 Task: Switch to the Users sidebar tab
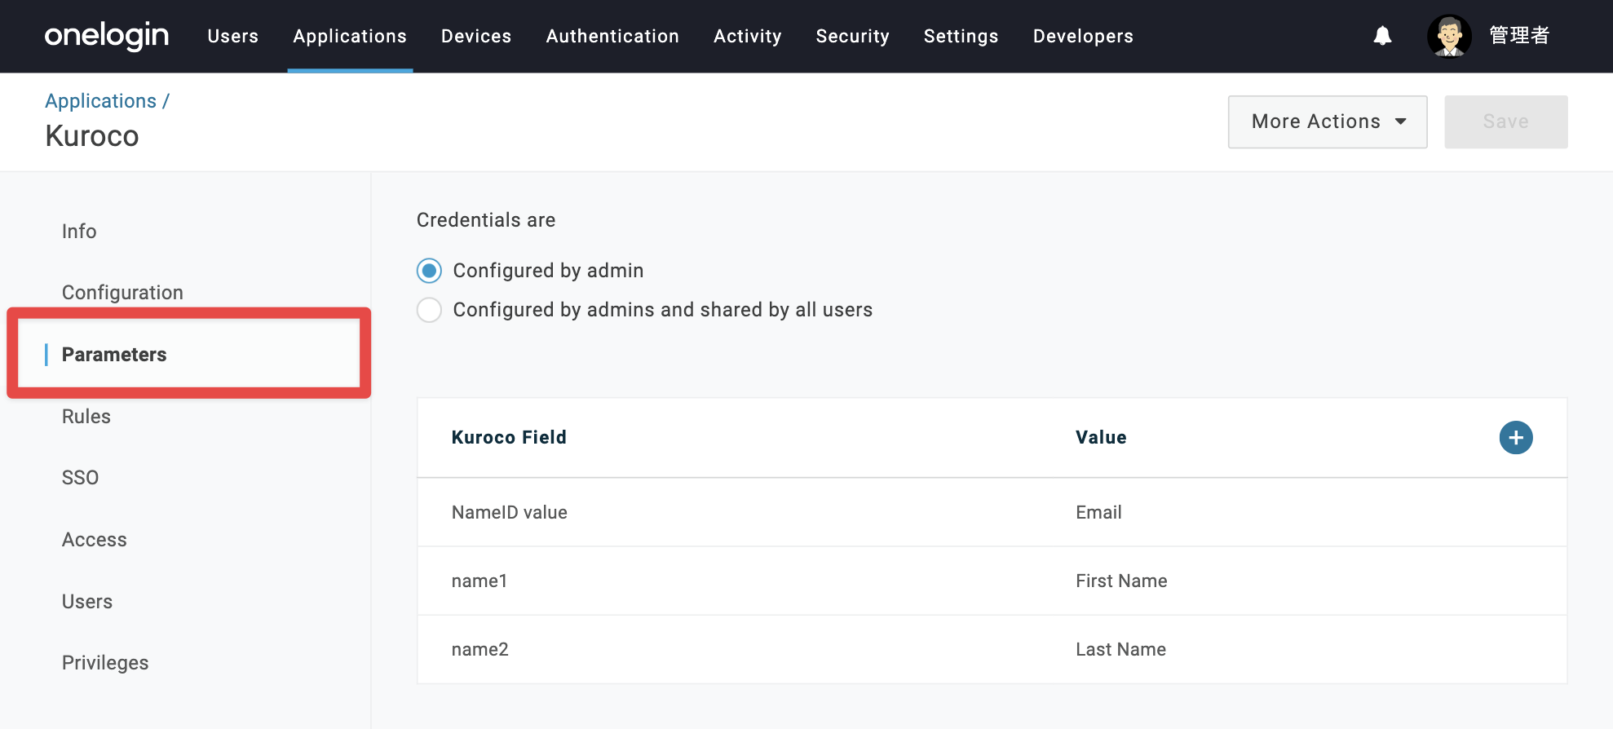point(87,602)
